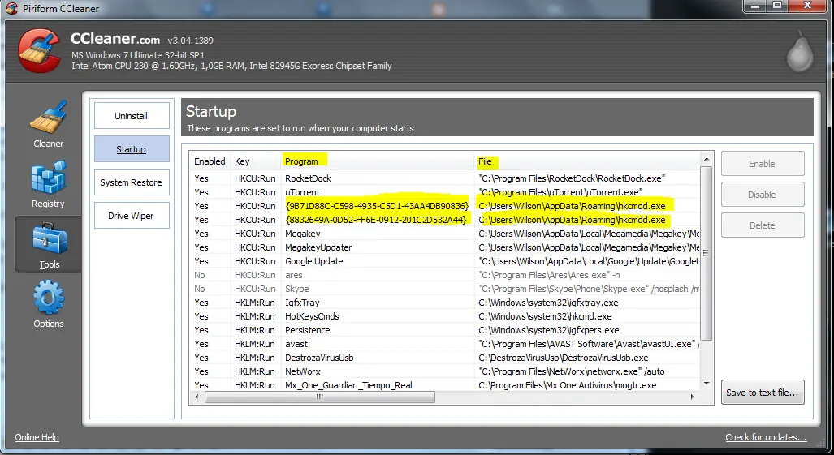834x455 pixels.
Task: Sort list by Program column header
Action: click(x=378, y=161)
